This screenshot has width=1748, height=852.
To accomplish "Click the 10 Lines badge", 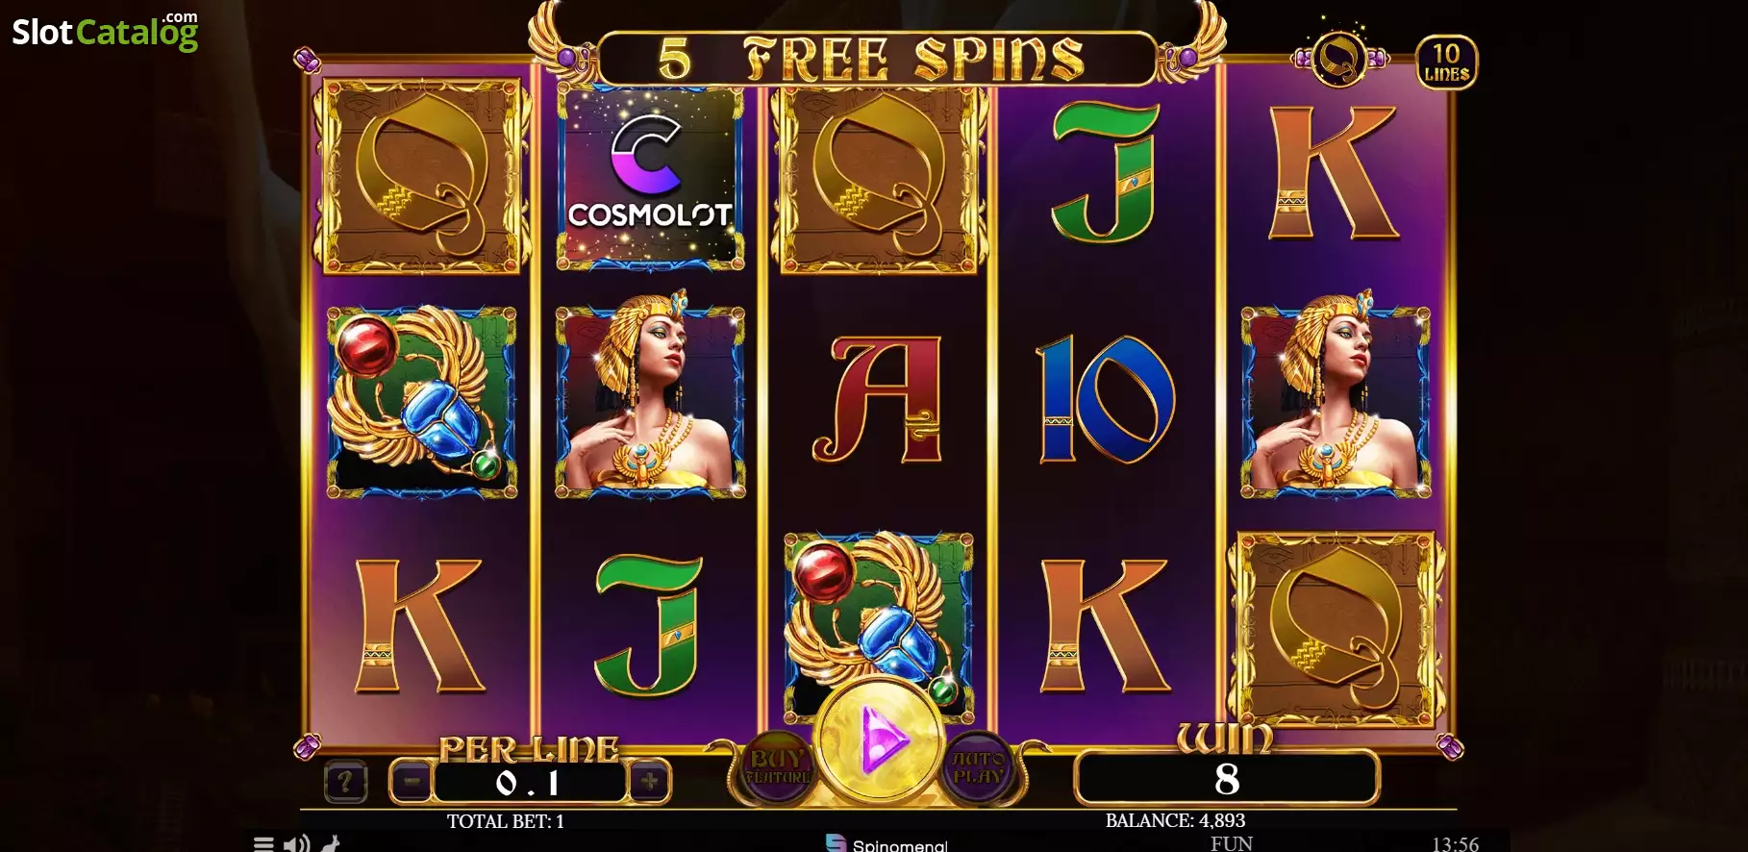I will pyautogui.click(x=1446, y=63).
